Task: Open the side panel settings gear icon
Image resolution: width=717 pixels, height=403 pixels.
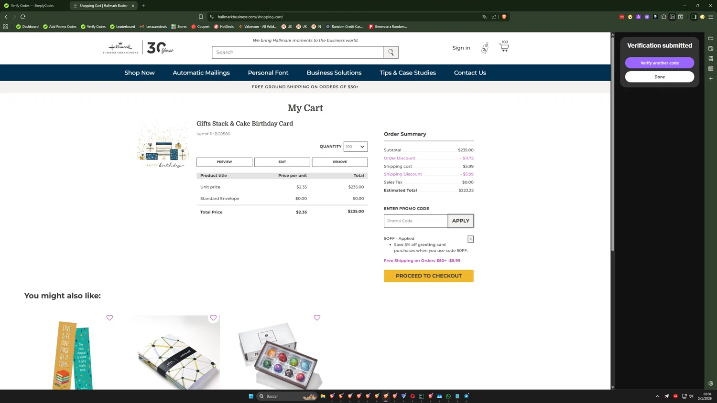Action: point(711,383)
